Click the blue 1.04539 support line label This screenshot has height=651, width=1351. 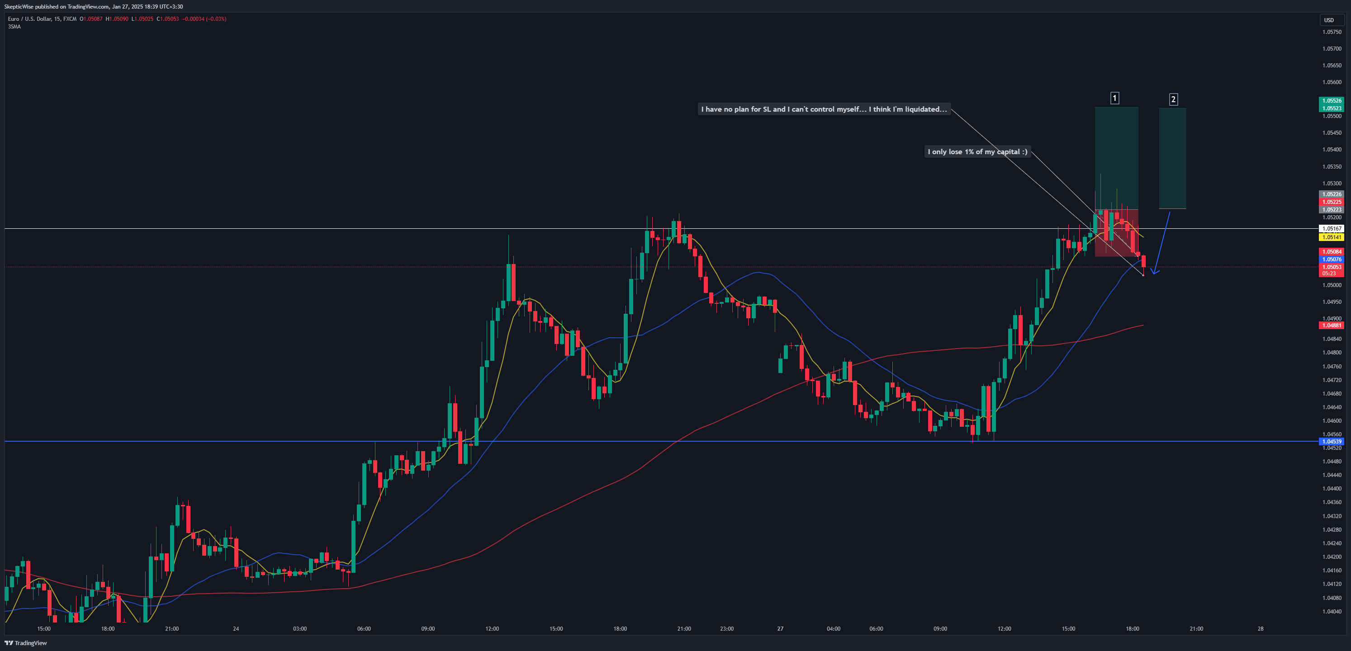[x=1331, y=441]
